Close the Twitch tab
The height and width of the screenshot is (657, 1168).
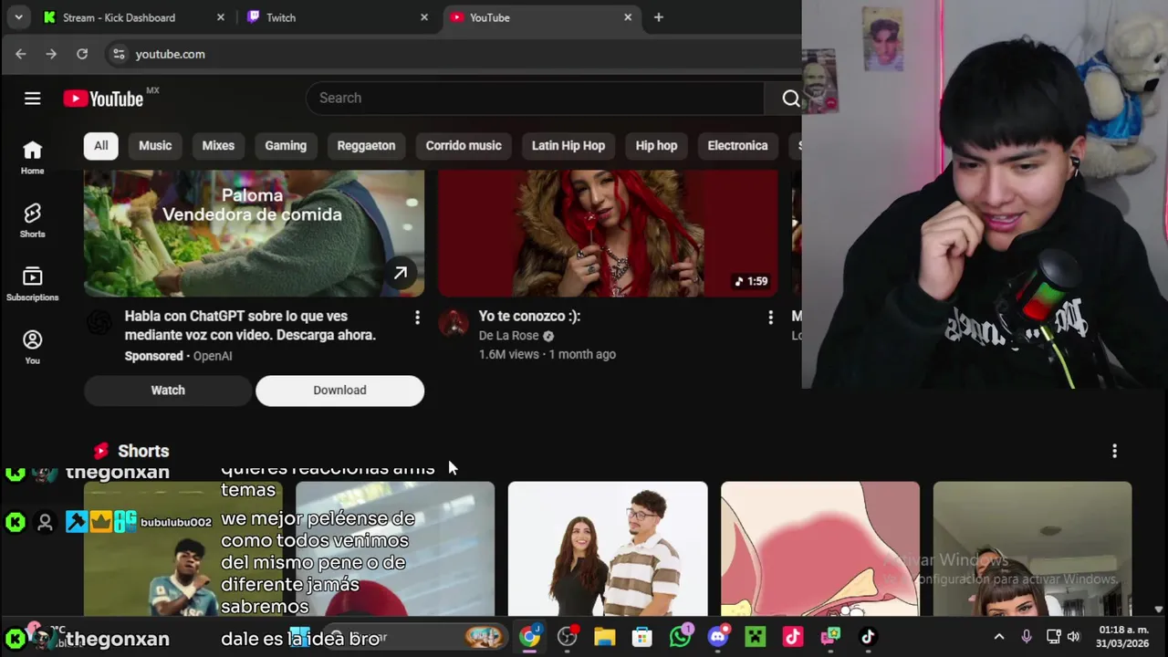(424, 17)
